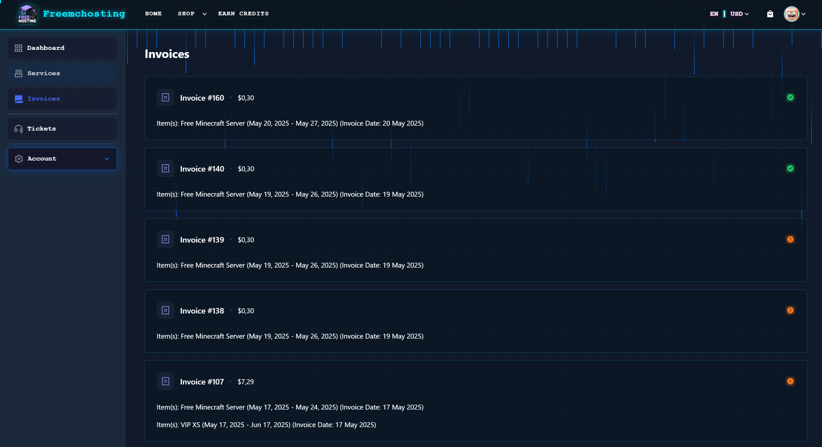822x447 pixels.
Task: Click the EARN CREDITS link
Action: [243, 14]
